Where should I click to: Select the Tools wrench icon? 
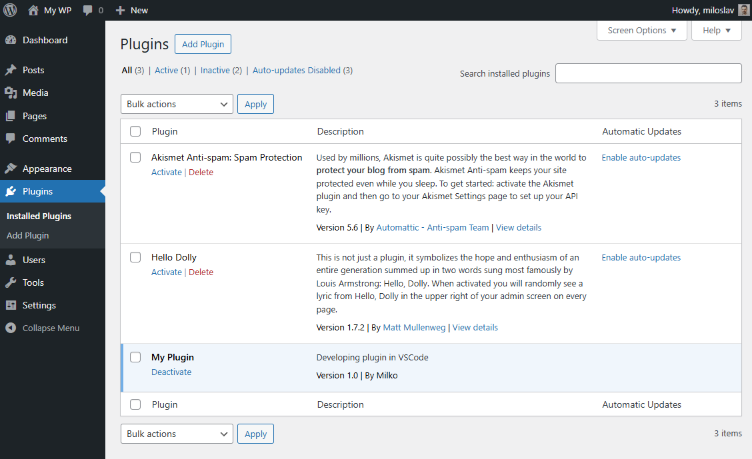coord(12,282)
